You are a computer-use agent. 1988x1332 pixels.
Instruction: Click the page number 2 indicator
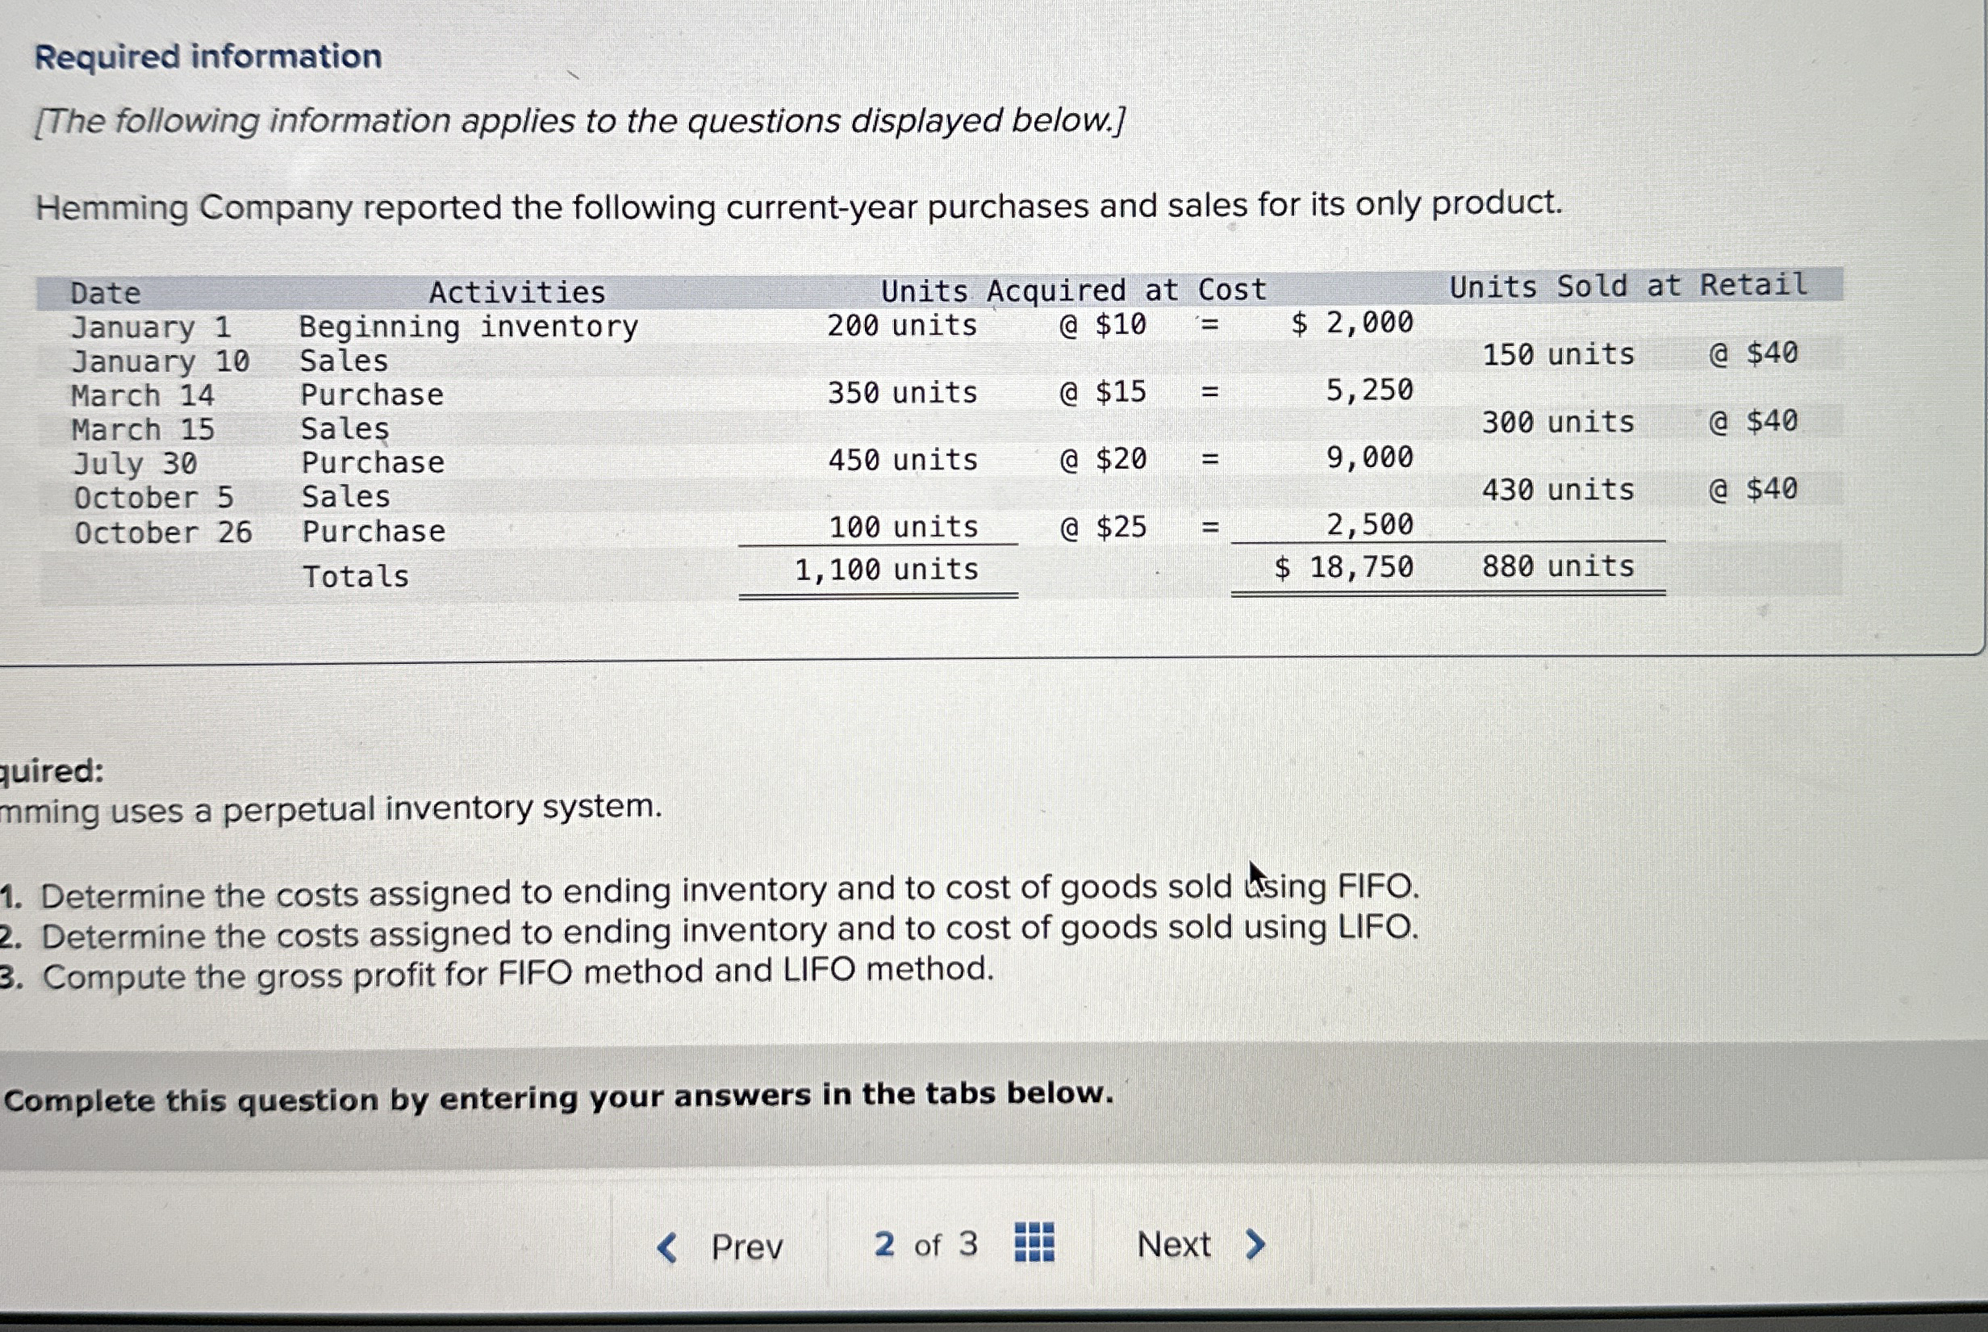pyautogui.click(x=883, y=1245)
